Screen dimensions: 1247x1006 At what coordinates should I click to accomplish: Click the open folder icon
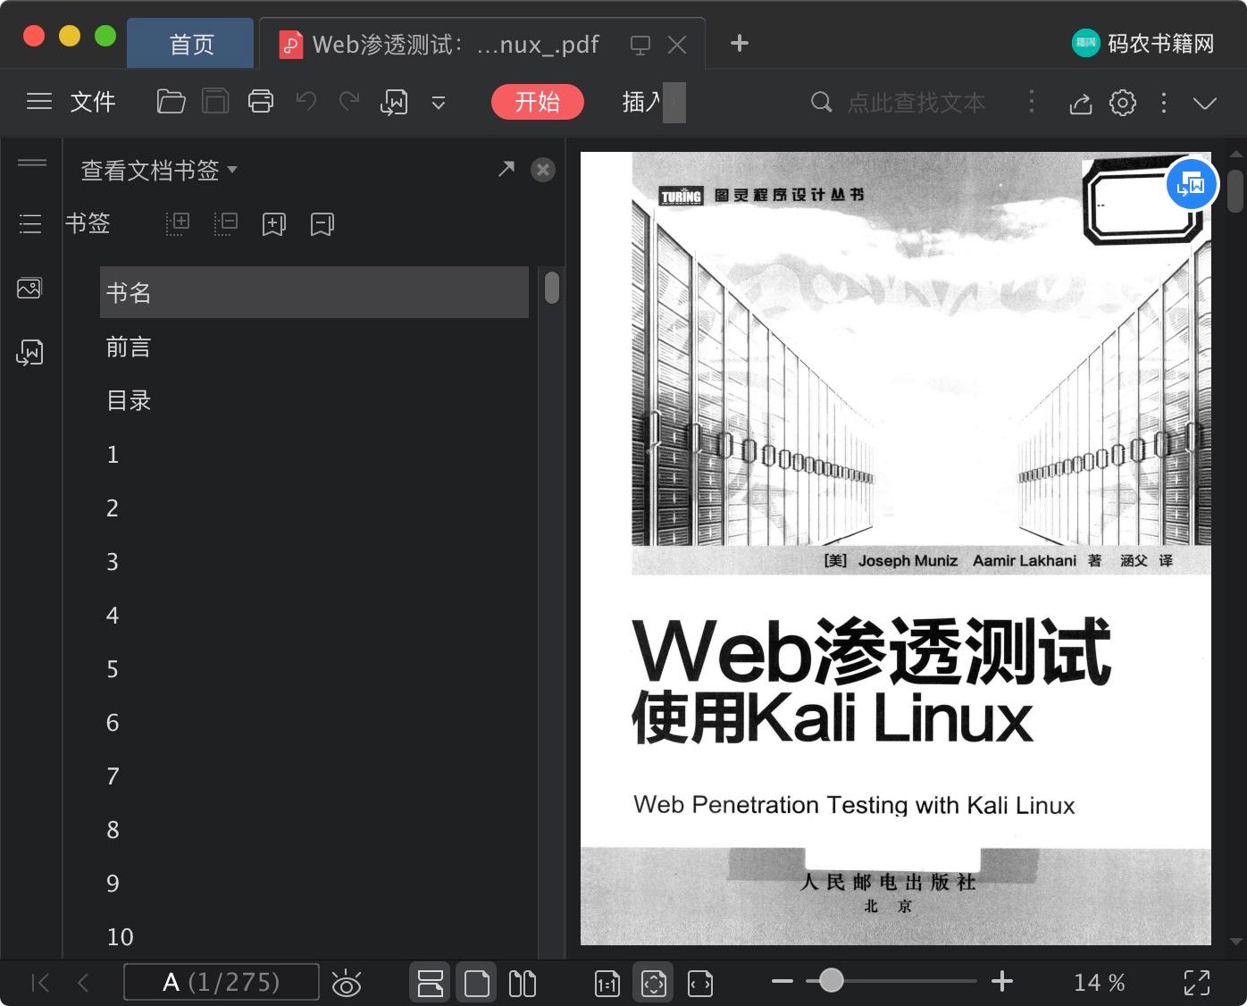[171, 102]
